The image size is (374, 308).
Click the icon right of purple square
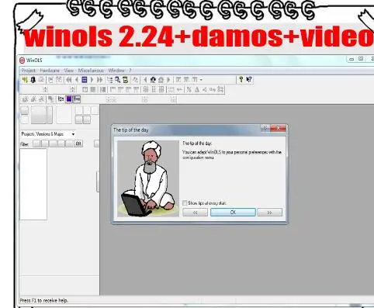pos(77,99)
